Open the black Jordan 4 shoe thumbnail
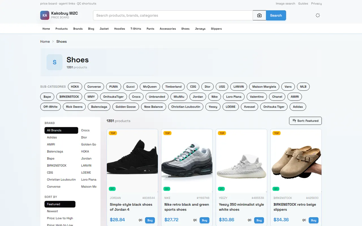This screenshot has height=226, width=362. [132, 161]
